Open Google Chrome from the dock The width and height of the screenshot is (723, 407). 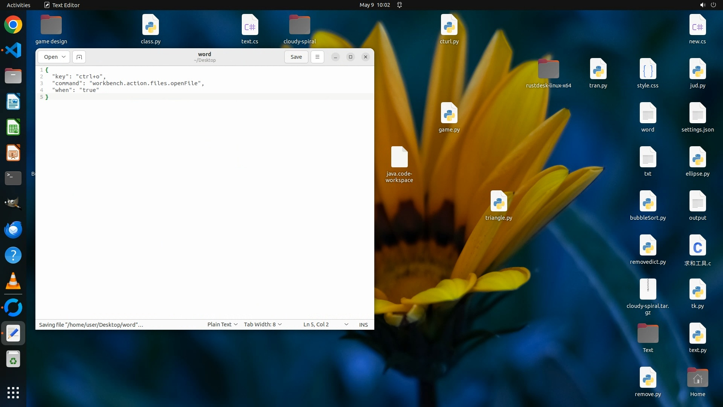13,25
